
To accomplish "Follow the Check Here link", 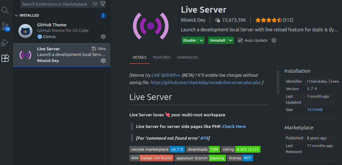I will pos(234,127).
